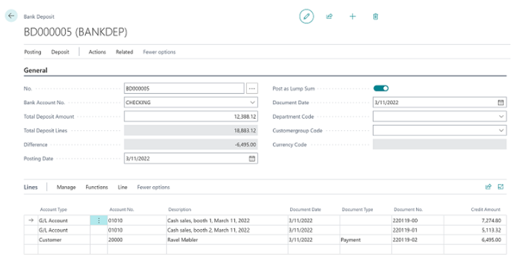This screenshot has width=527, height=275.
Task: Click the Bank Deposit breadcrumb label
Action: [x=39, y=17]
